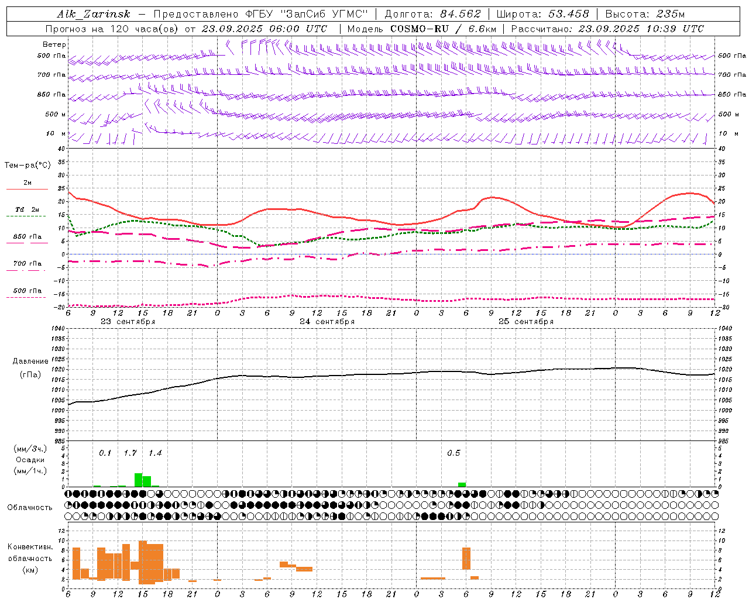Click the model label 'COSMO-RU / 6.6км'

click(444, 29)
